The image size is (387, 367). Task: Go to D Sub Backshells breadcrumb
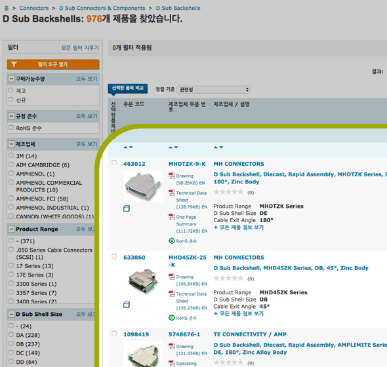click(x=178, y=8)
